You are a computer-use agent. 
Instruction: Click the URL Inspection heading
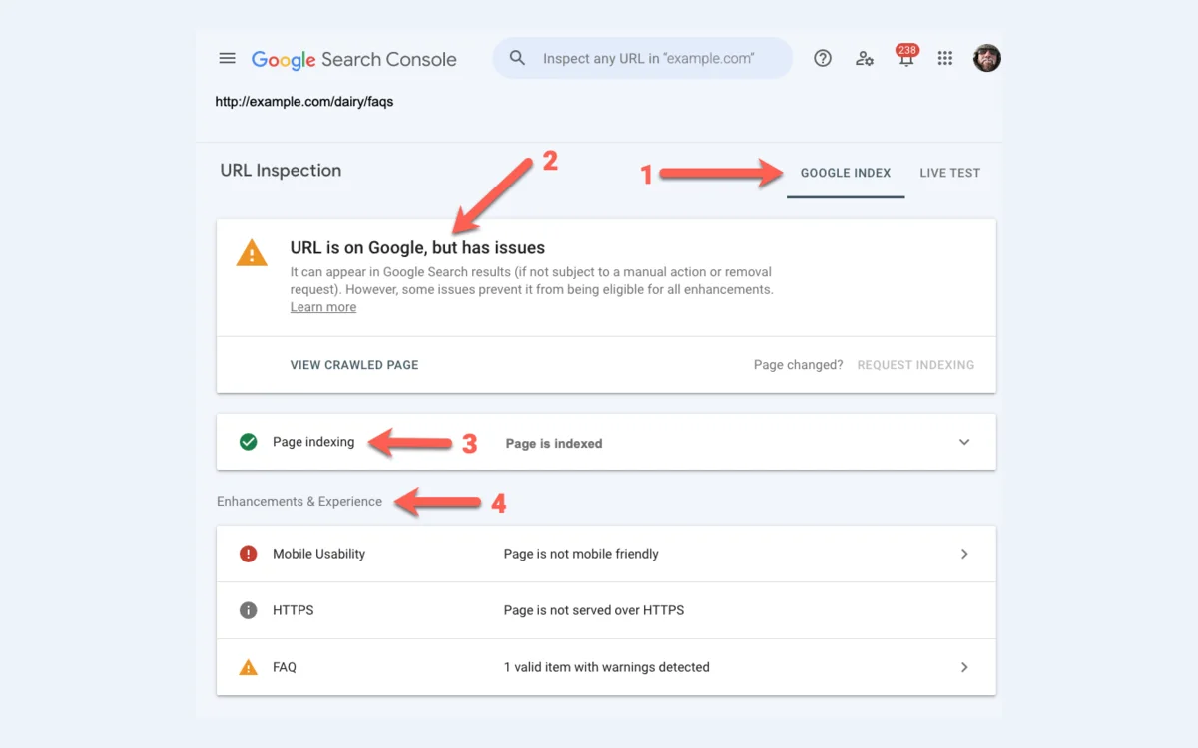pos(281,171)
